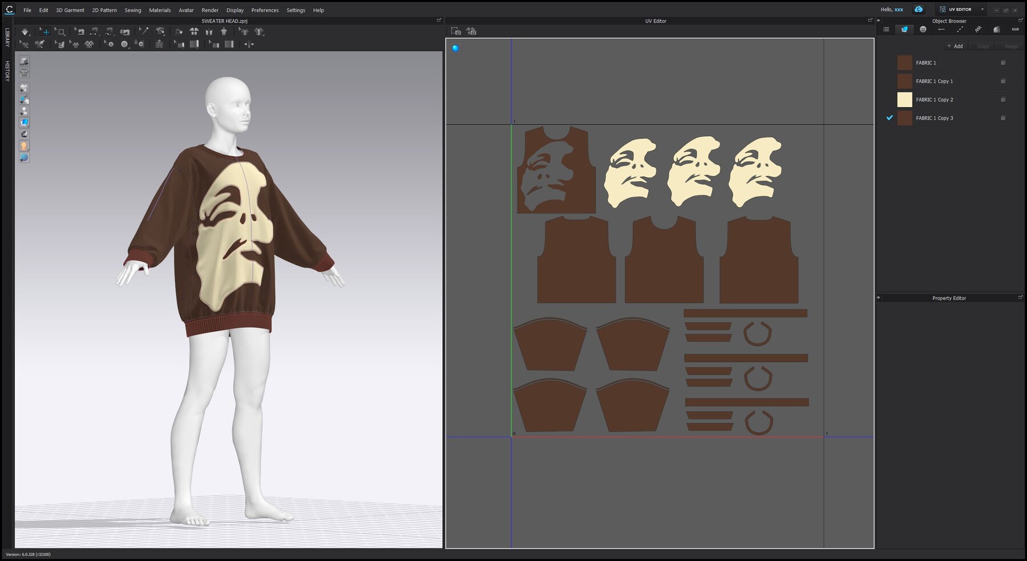Click the UV snapshot icon in UV Editor

click(457, 31)
